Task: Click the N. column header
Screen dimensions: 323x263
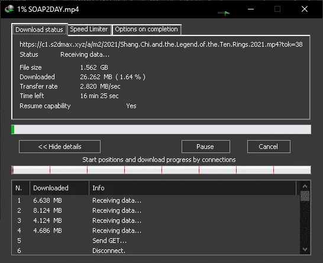Action: pos(21,188)
